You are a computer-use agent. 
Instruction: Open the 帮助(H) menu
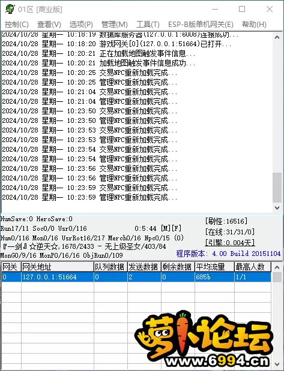click(254, 25)
